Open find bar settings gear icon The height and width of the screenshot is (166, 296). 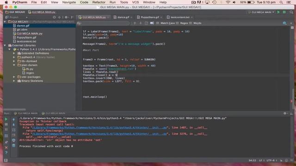point(284,23)
